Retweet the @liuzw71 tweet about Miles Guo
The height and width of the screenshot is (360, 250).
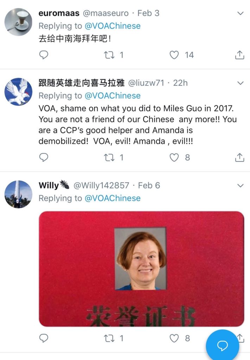(109, 157)
